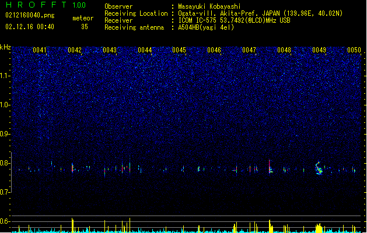Click the tall red echo after 0047
This screenshot has width=367, height=233.
(x=270, y=167)
